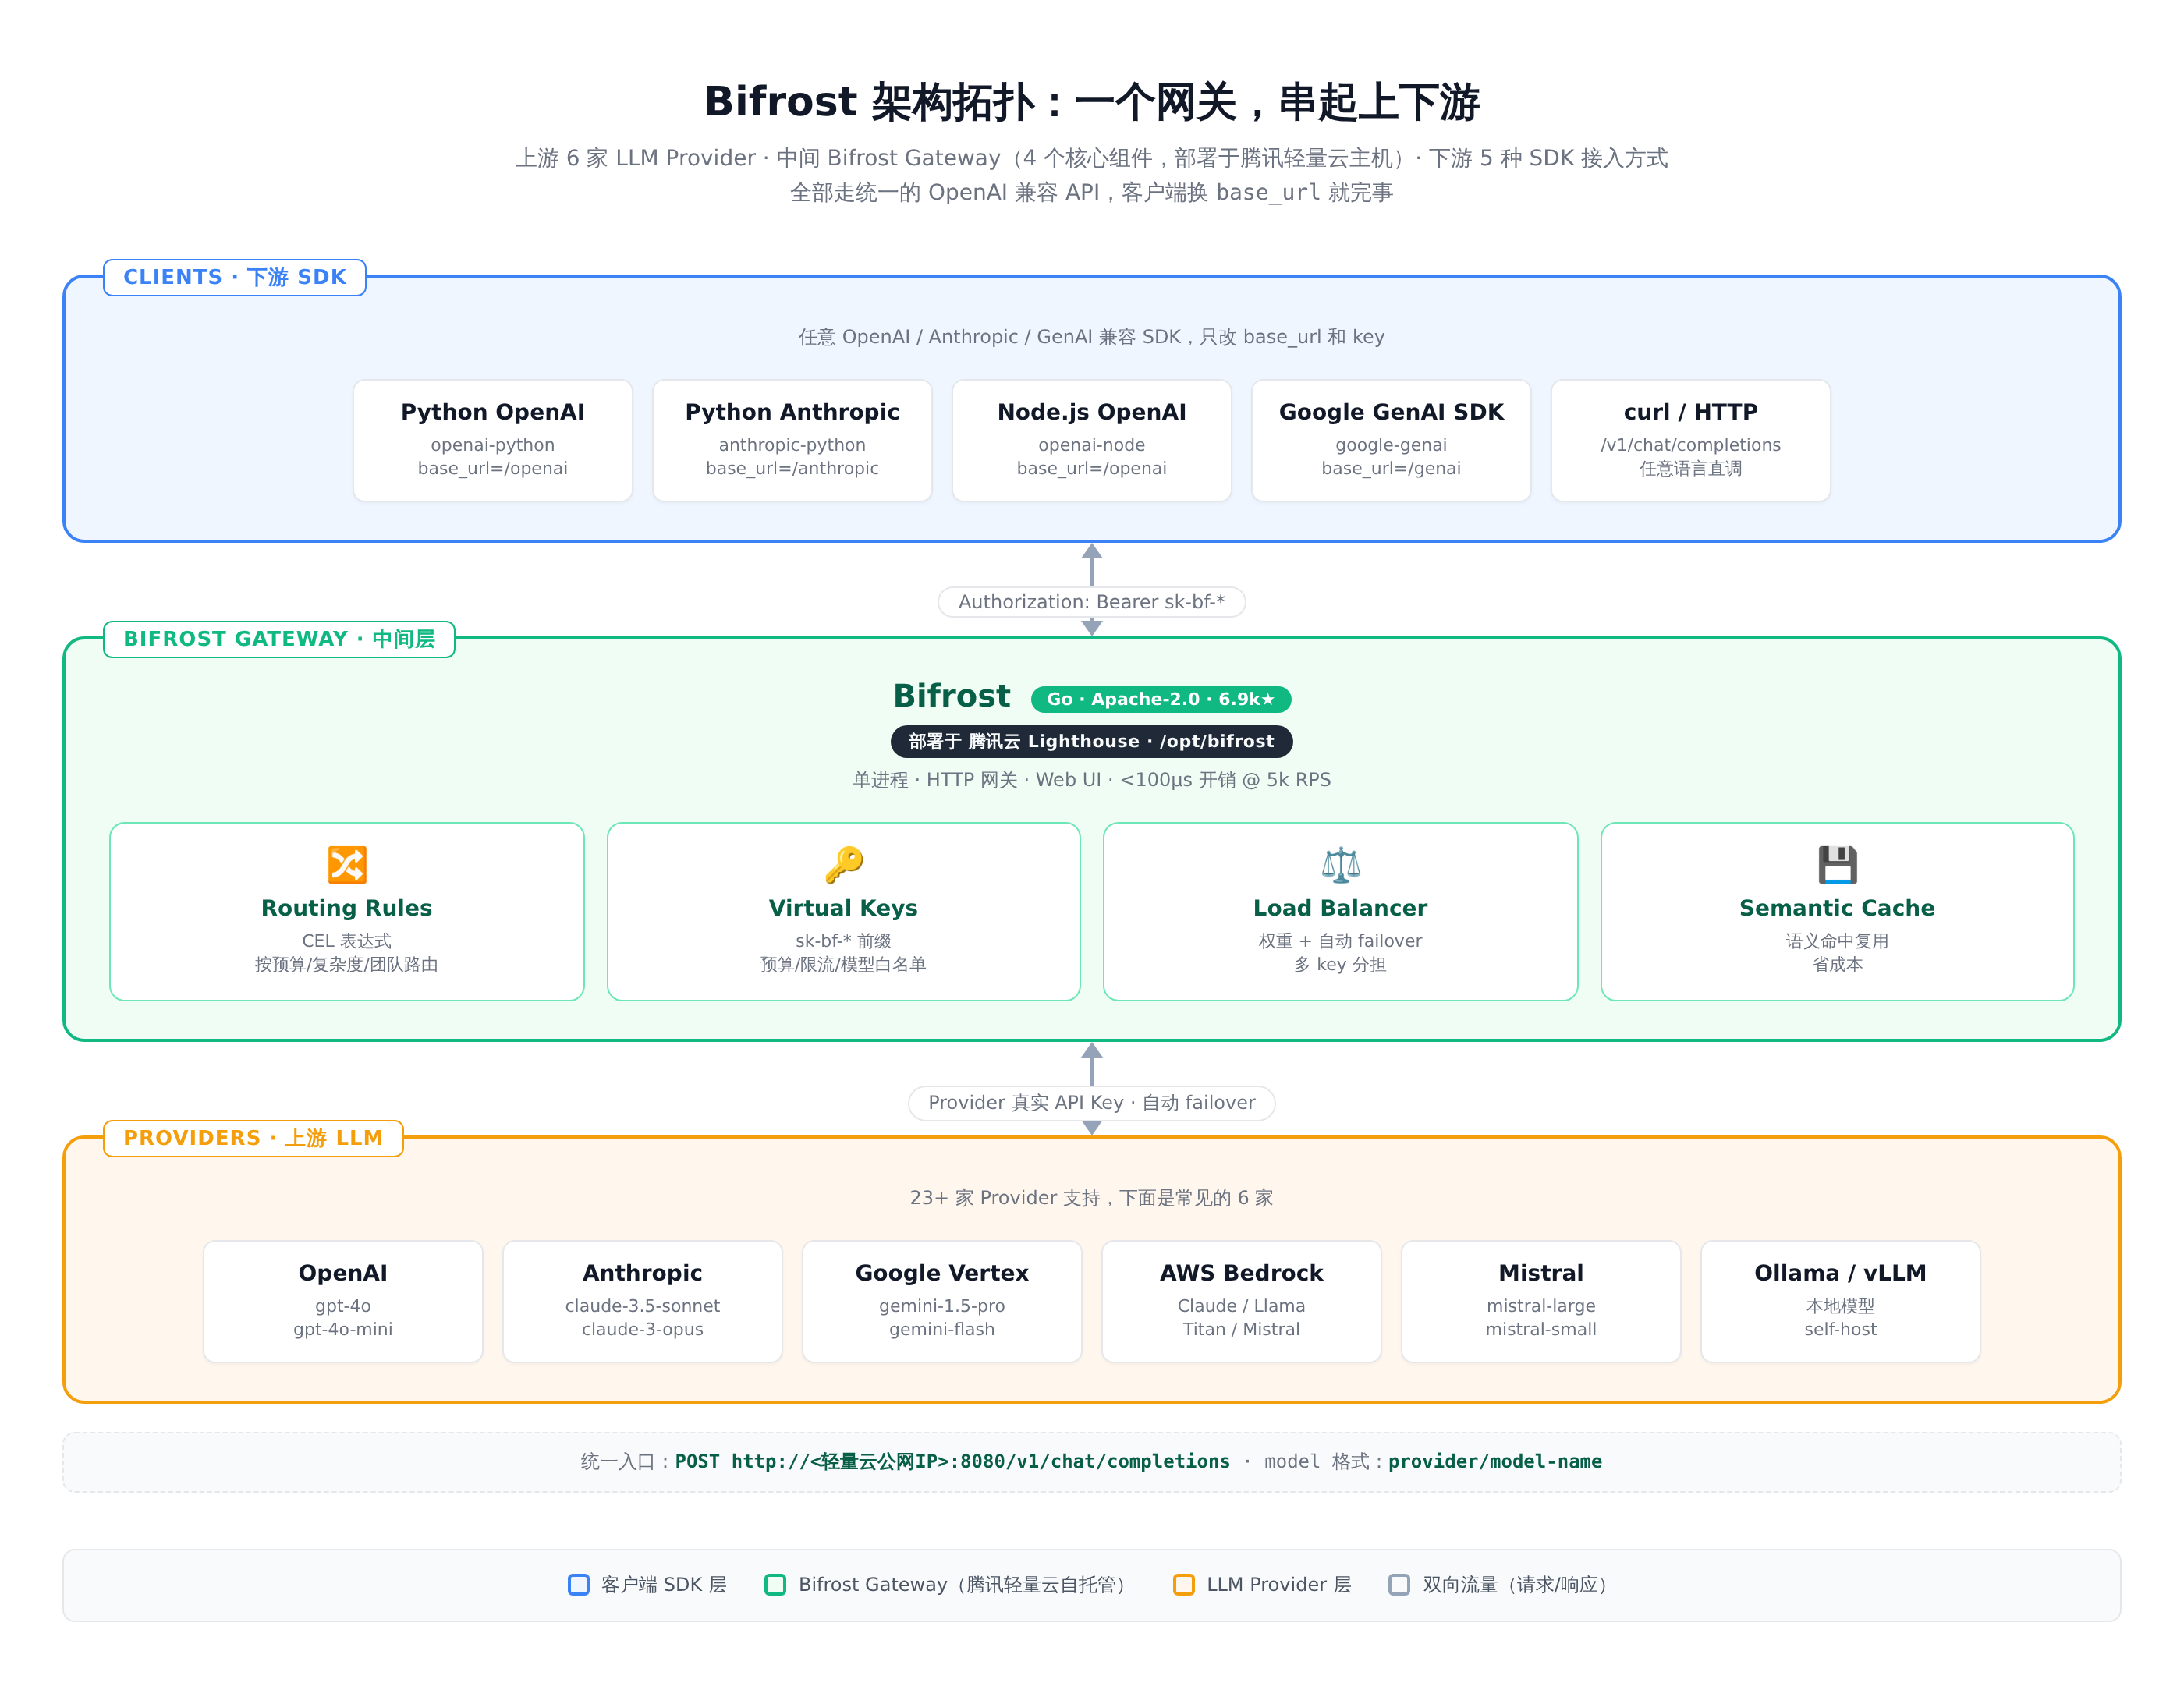2184x1697 pixels.
Task: Open the Python OpenAI client card
Action: 493,440
